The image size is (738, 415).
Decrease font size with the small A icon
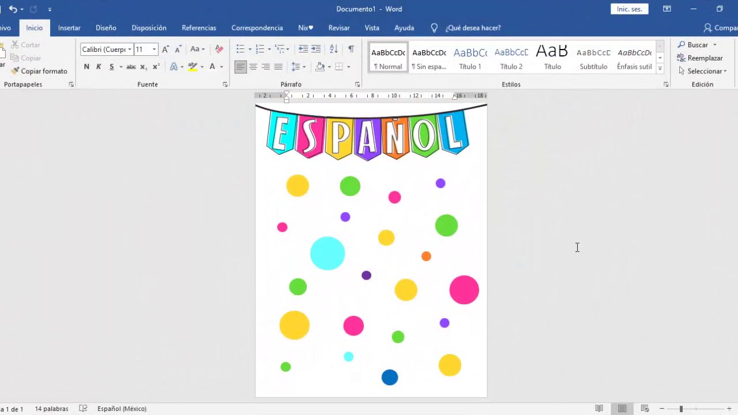178,50
